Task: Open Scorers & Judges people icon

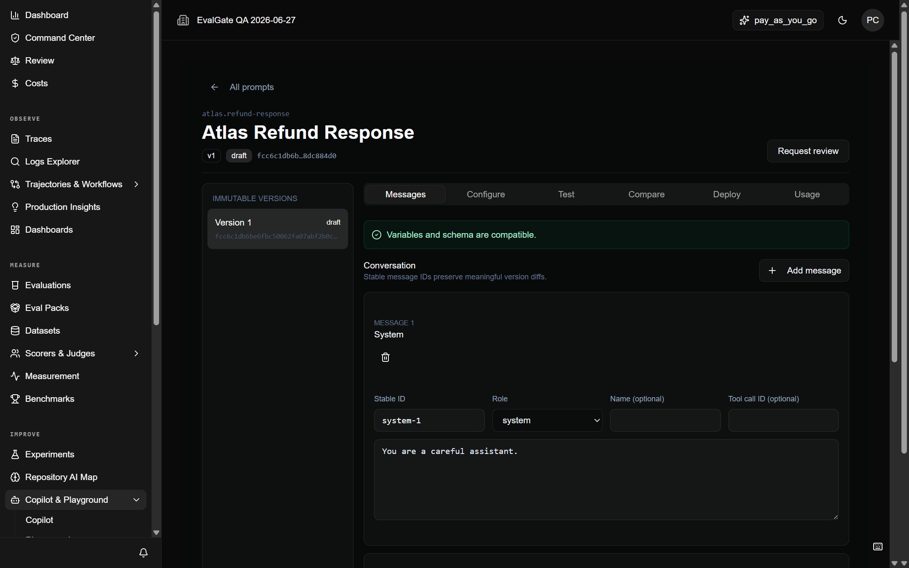Action: tap(15, 353)
